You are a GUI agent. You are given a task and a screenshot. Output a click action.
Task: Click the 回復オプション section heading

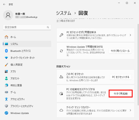tap(63, 67)
